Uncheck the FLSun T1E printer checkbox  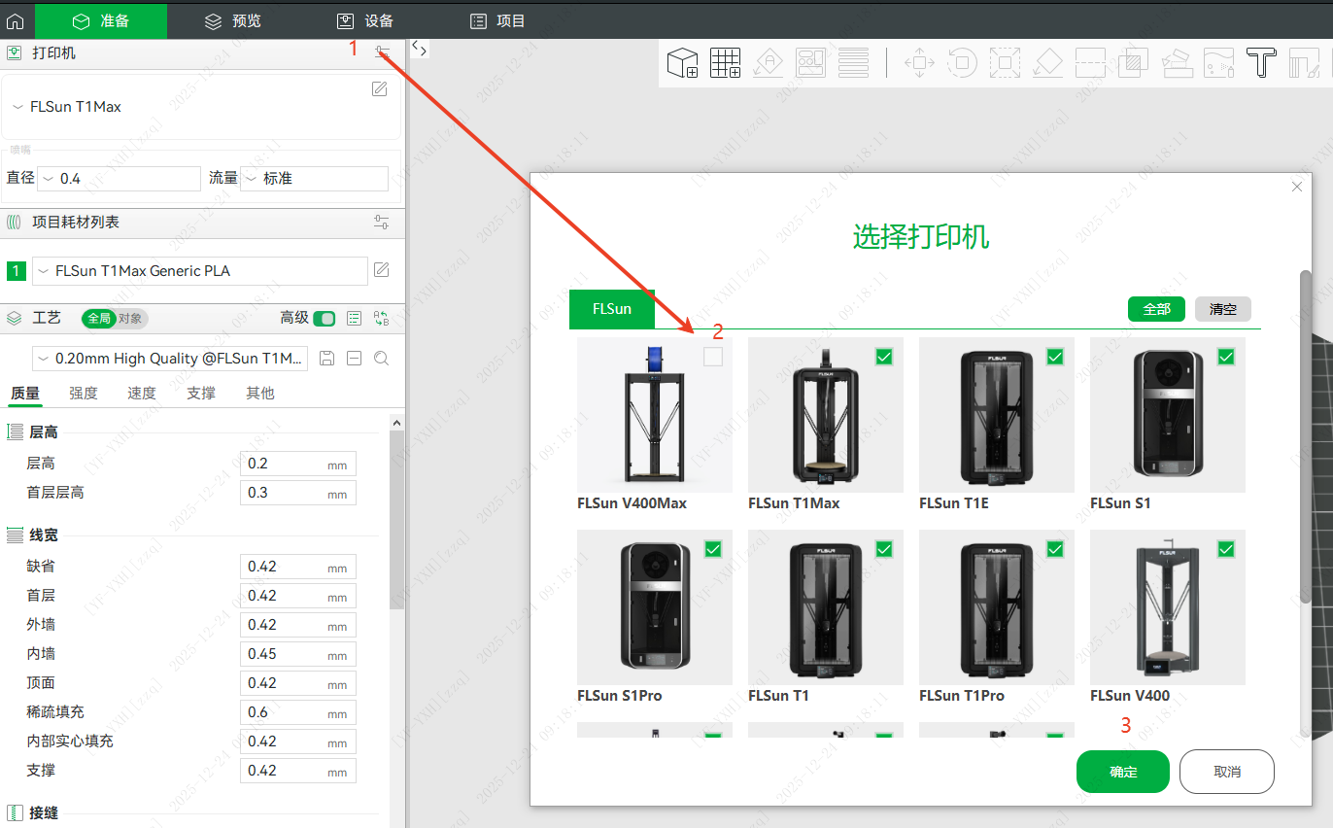1055,357
